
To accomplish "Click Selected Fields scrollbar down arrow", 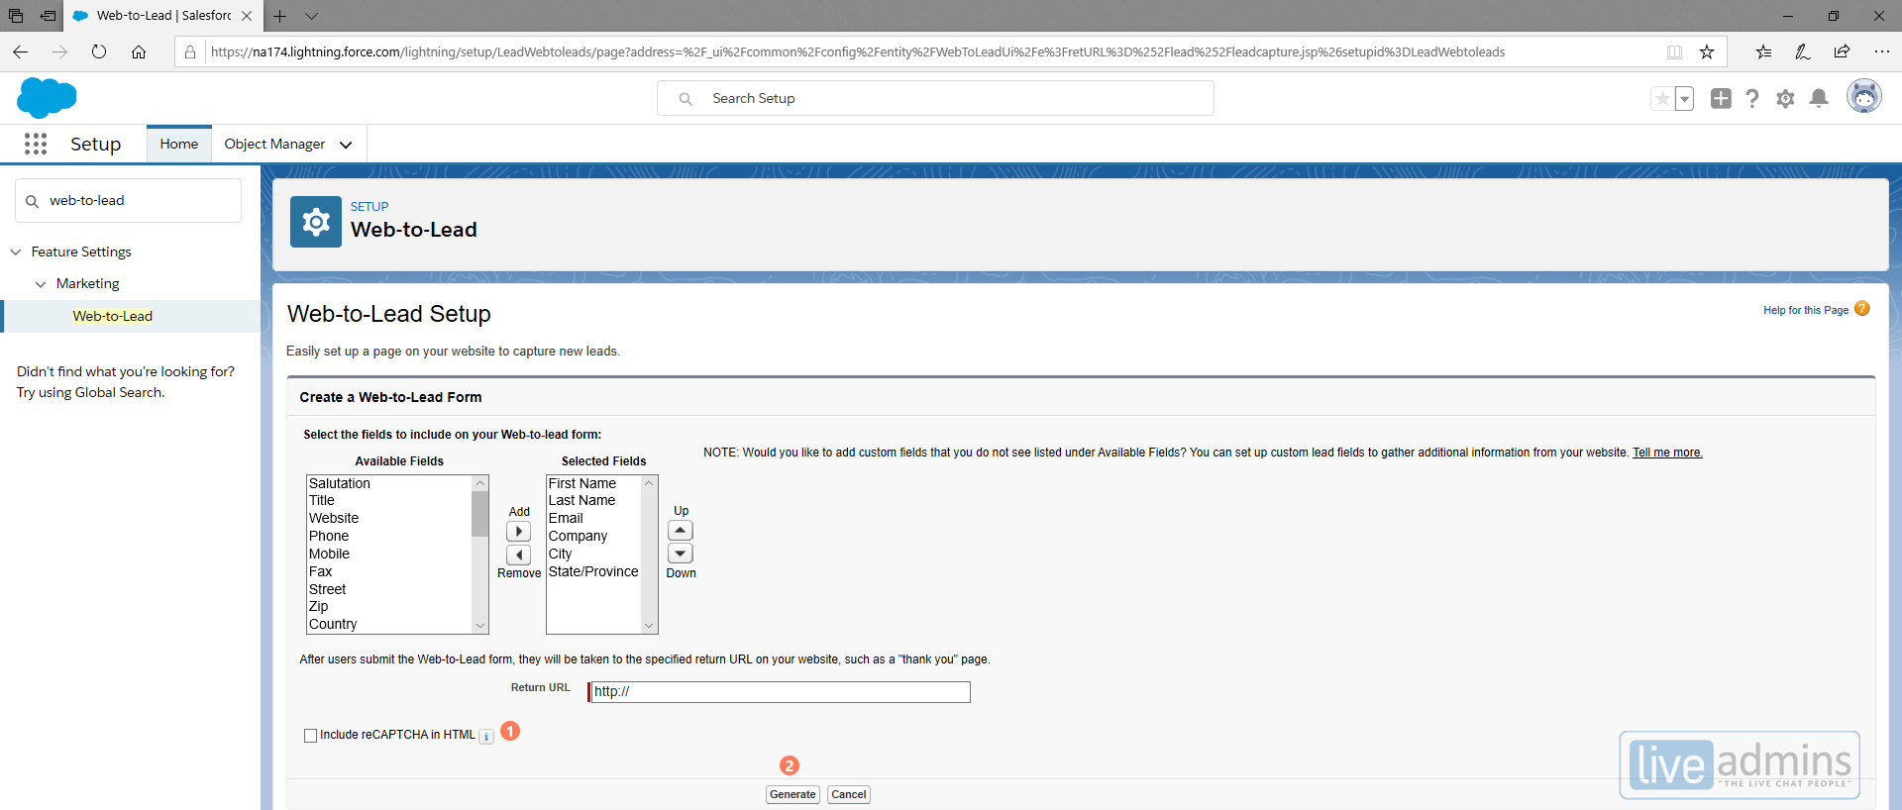I will (x=650, y=625).
